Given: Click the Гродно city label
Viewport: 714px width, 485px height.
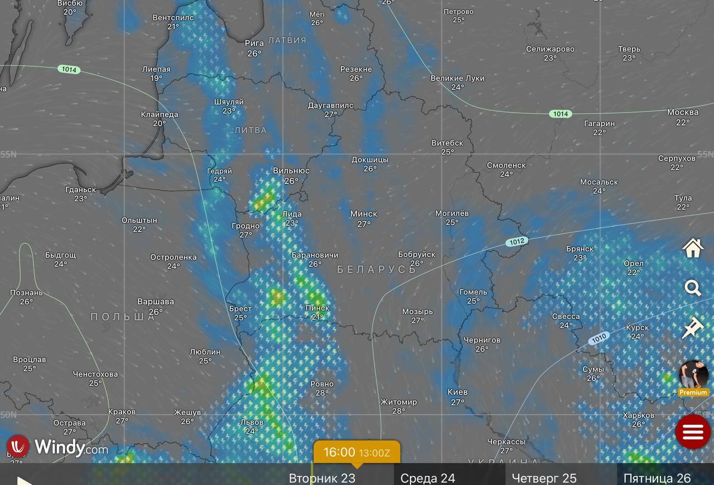Looking at the screenshot, I should [x=245, y=226].
